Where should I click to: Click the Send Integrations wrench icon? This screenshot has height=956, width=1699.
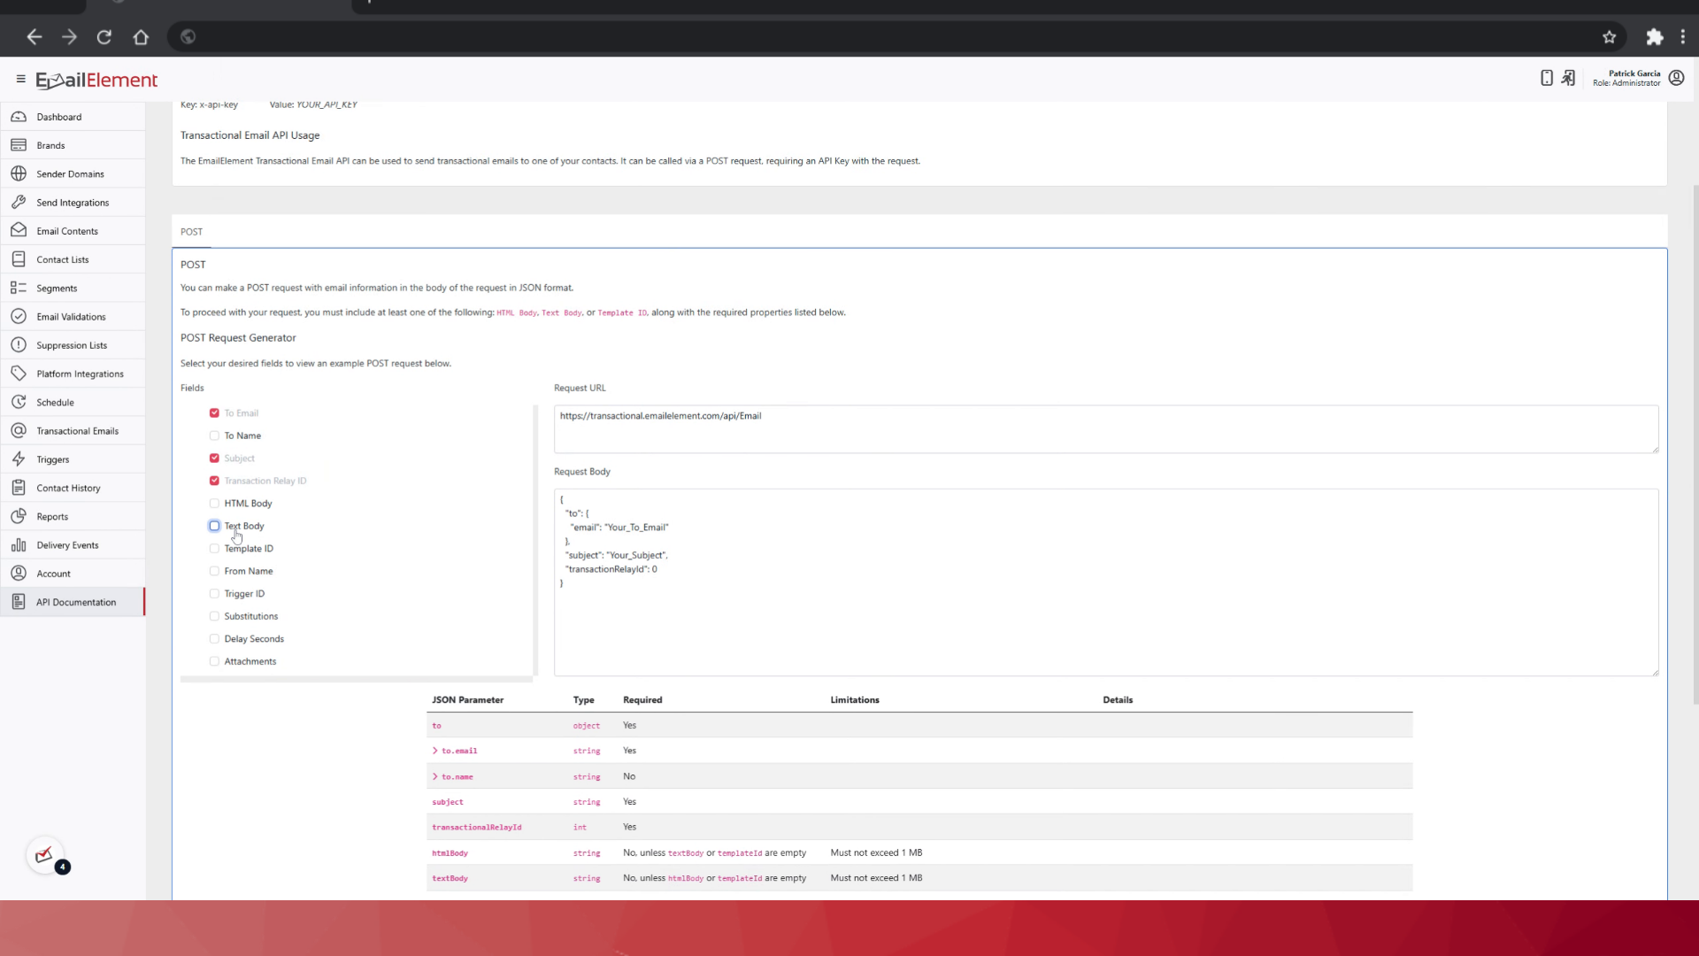(19, 203)
